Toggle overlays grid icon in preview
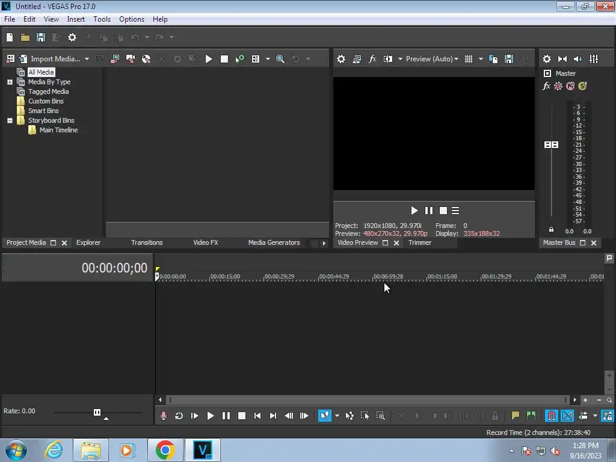 (x=469, y=59)
